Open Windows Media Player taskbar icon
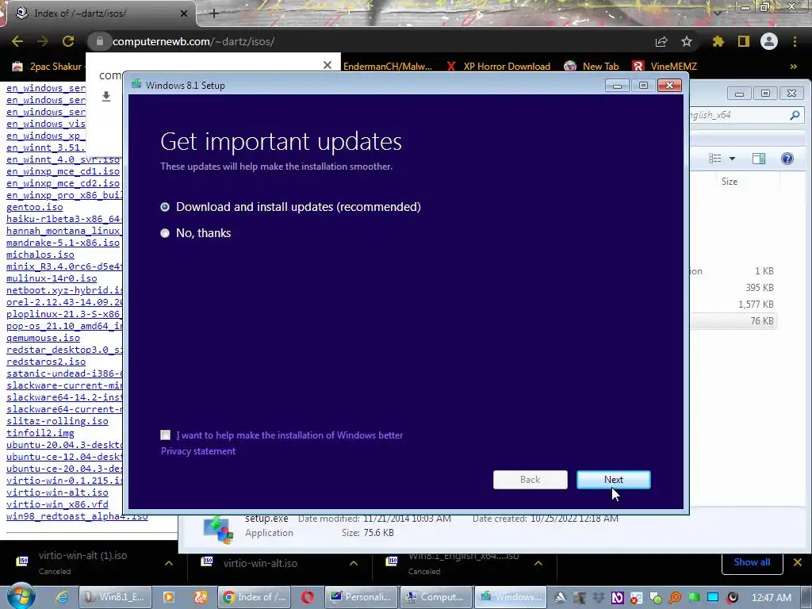812x609 pixels. 169,597
